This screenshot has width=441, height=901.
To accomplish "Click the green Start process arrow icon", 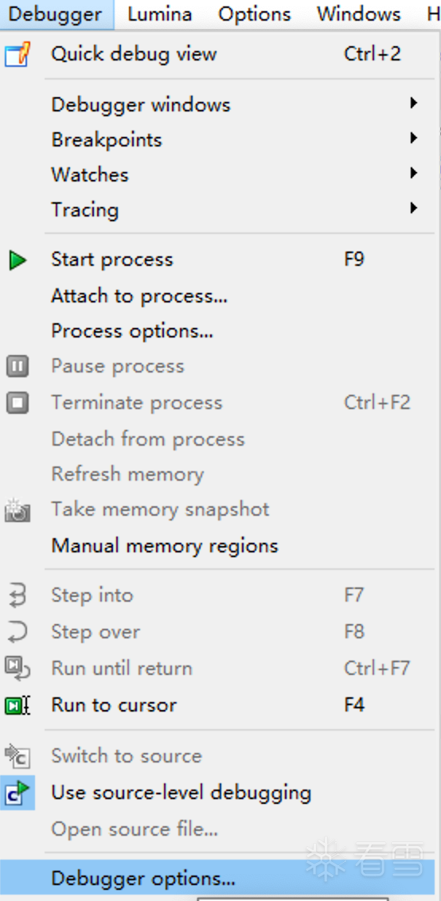I will click(x=18, y=260).
